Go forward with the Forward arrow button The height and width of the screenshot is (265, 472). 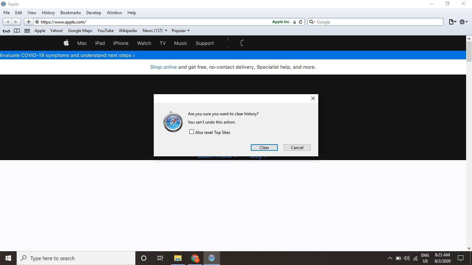16,22
